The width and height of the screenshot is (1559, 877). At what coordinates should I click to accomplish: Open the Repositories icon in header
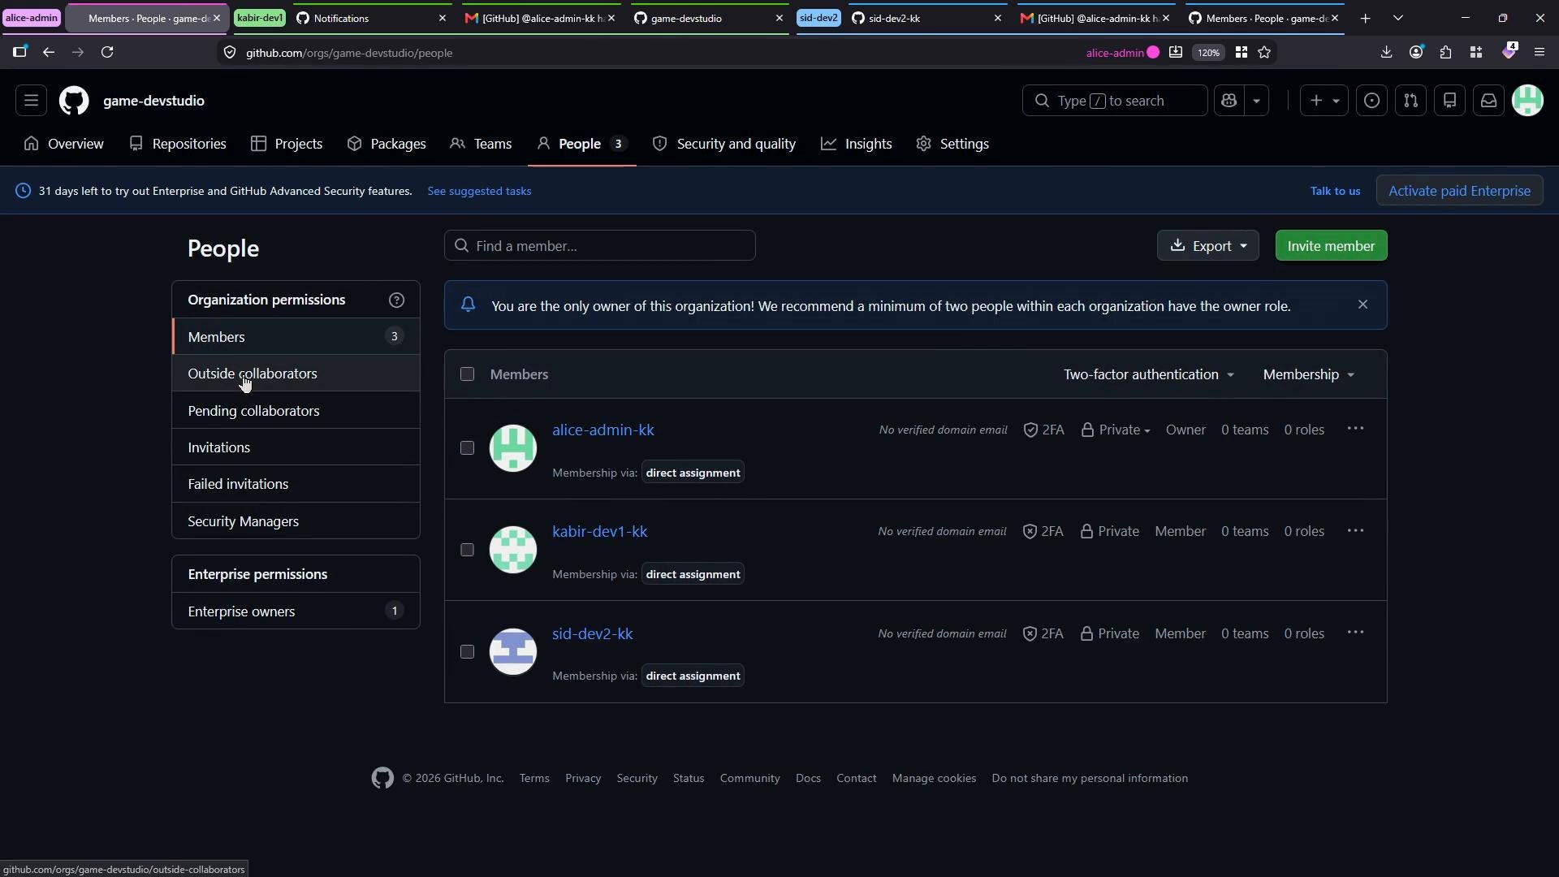tap(1449, 101)
